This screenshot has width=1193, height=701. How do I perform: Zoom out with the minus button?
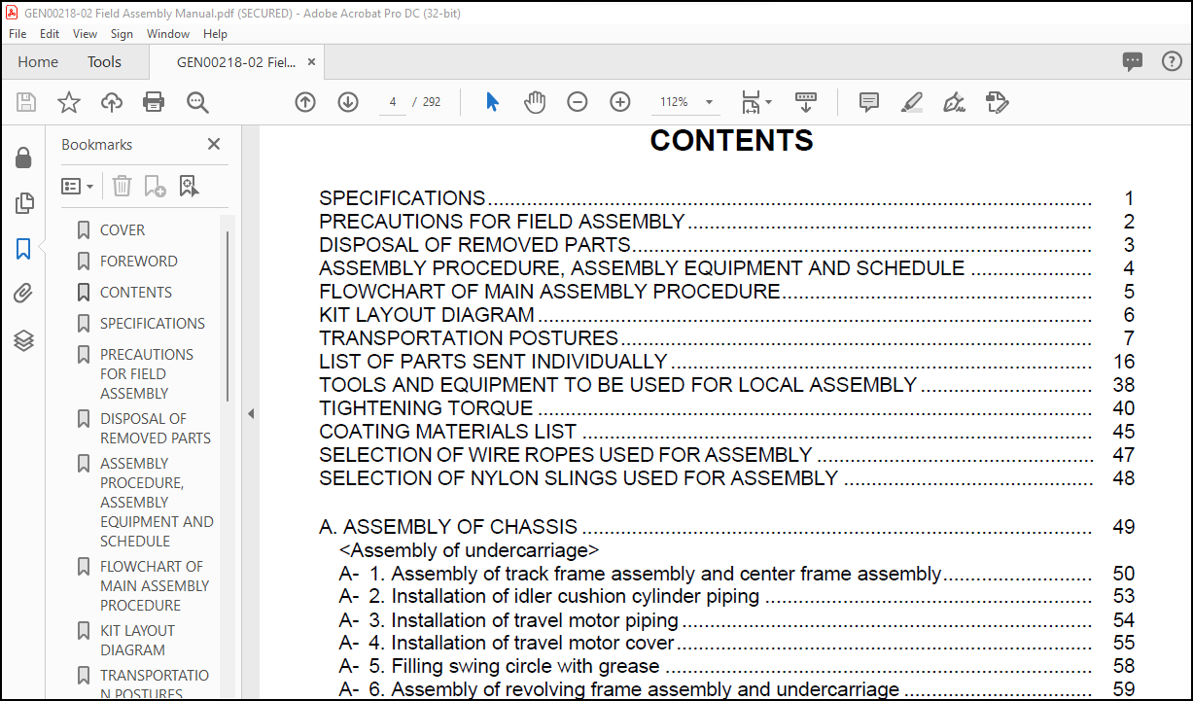pos(578,102)
